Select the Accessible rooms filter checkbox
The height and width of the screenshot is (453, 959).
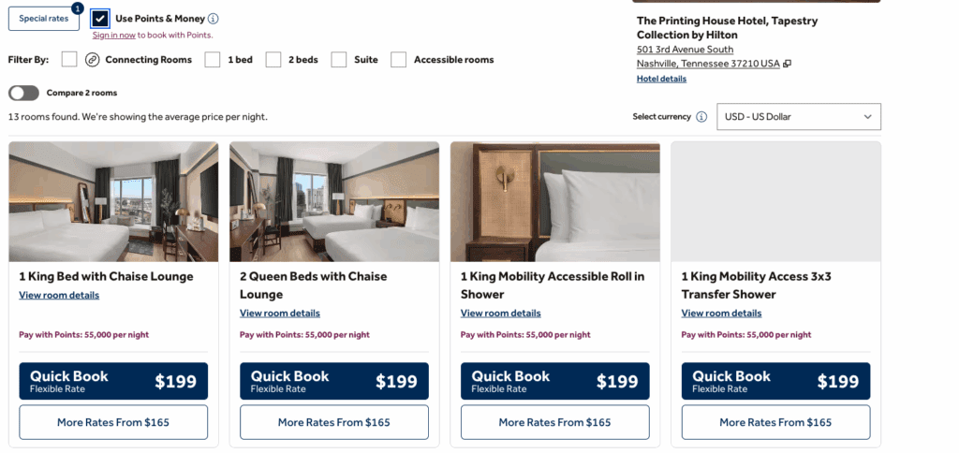[x=399, y=60]
